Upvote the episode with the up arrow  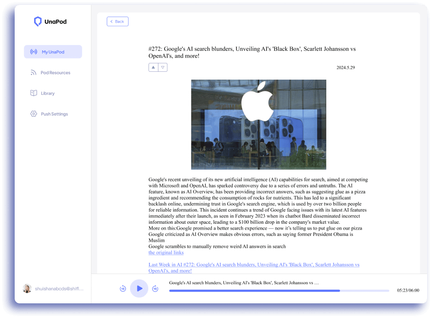[x=153, y=67]
